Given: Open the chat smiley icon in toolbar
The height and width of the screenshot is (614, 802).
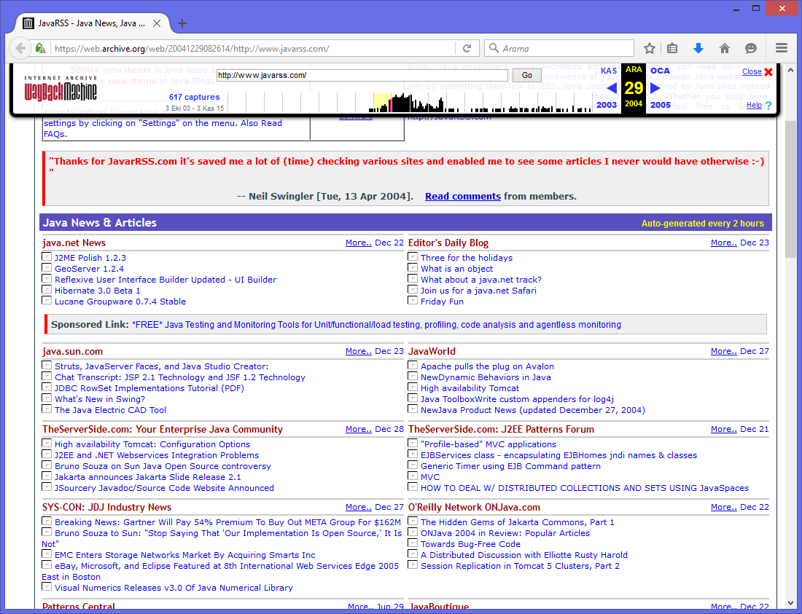Looking at the screenshot, I should pos(750,49).
